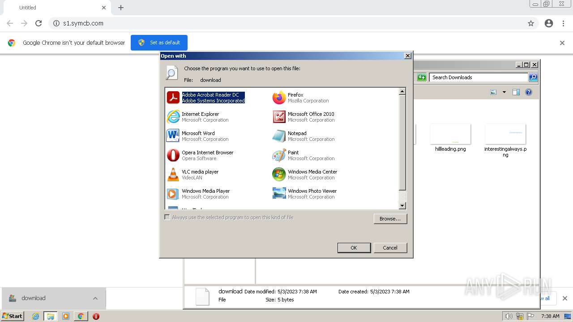Viewport: 573px width, 322px height.
Task: Open Chrome's three-dot menu
Action: tap(564, 23)
